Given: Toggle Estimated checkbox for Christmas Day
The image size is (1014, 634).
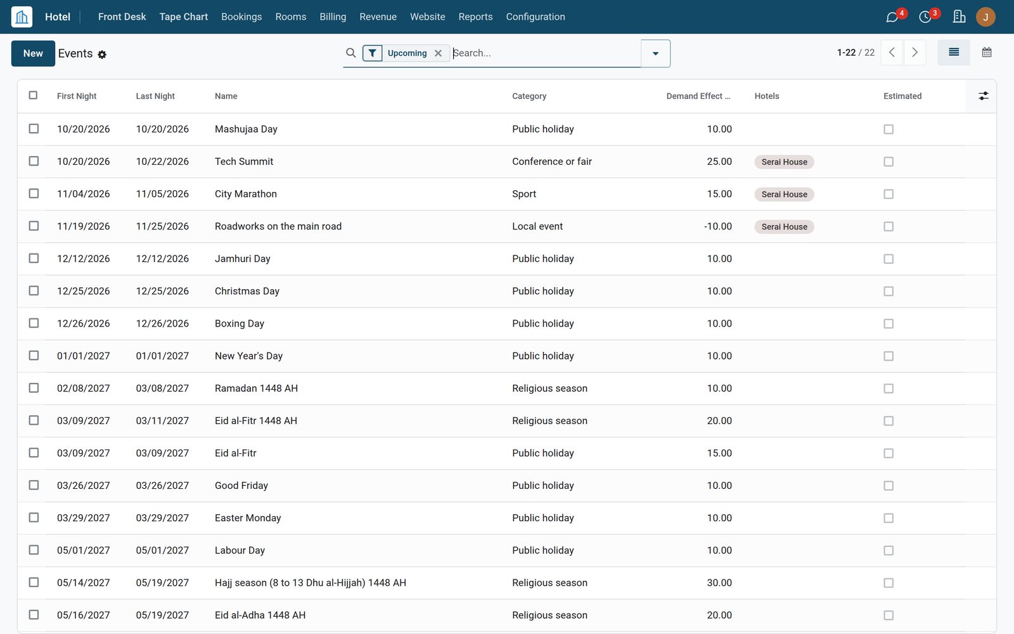Looking at the screenshot, I should click(889, 291).
